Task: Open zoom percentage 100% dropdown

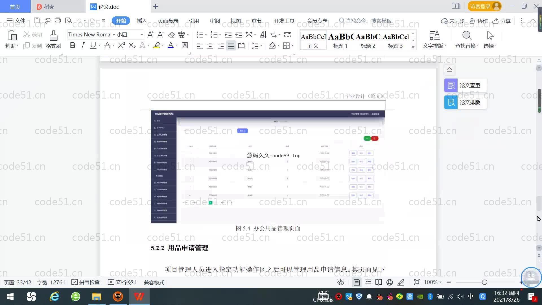Action: (433, 282)
